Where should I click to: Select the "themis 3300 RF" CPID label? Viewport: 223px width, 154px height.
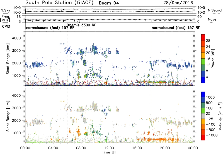(x=82, y=25)
